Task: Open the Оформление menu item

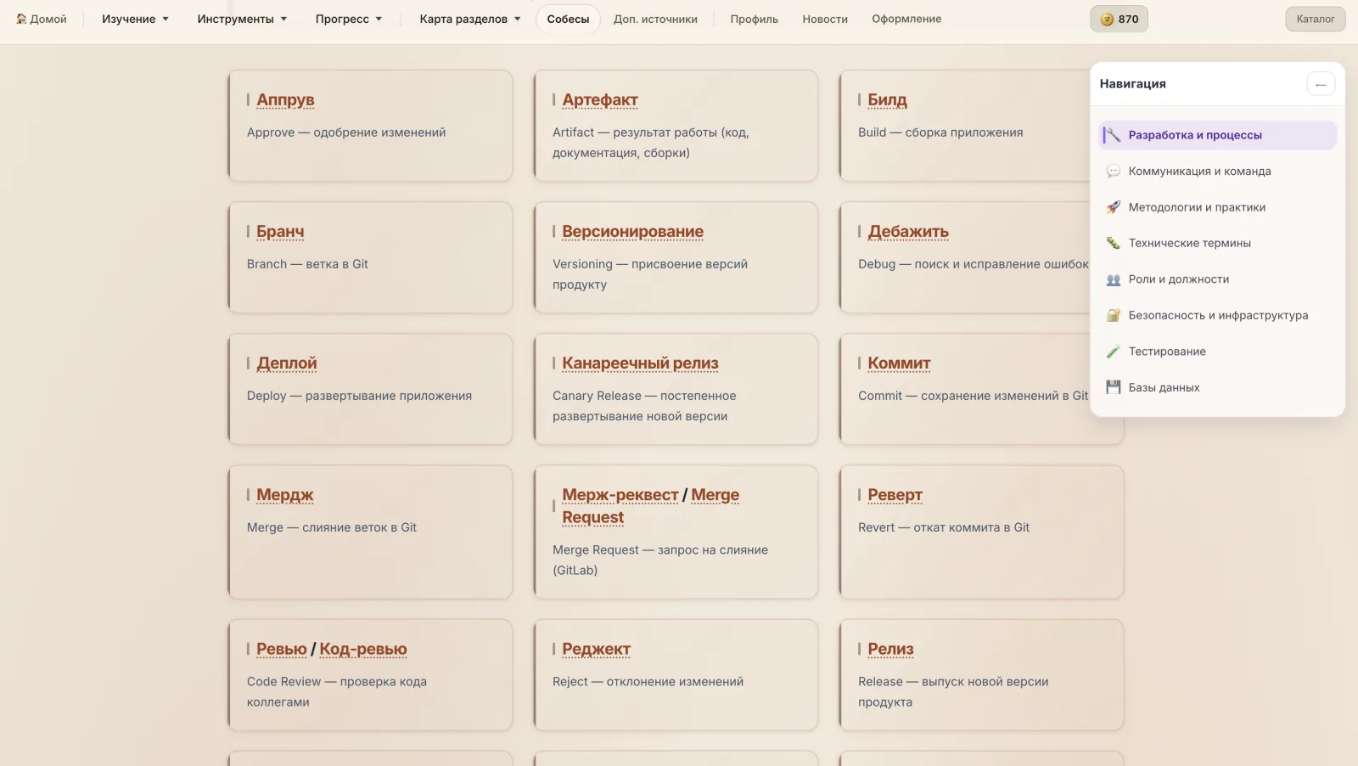Action: (906, 19)
